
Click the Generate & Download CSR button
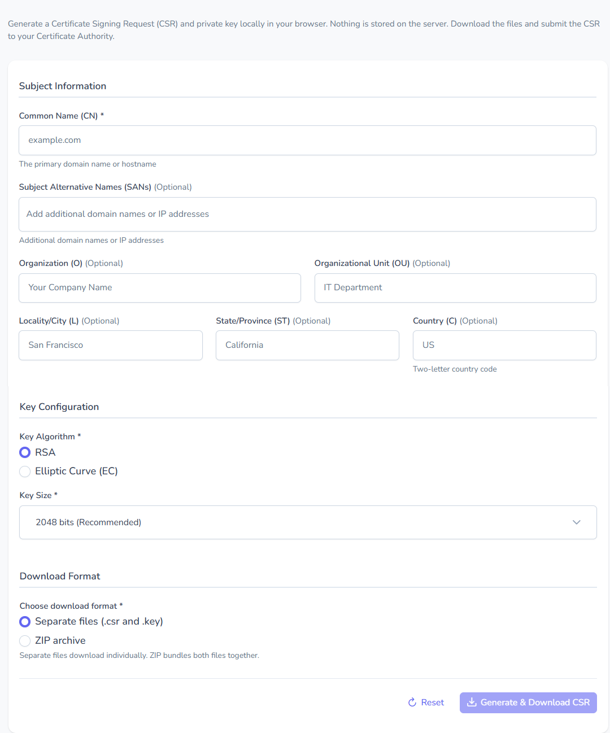(x=528, y=703)
